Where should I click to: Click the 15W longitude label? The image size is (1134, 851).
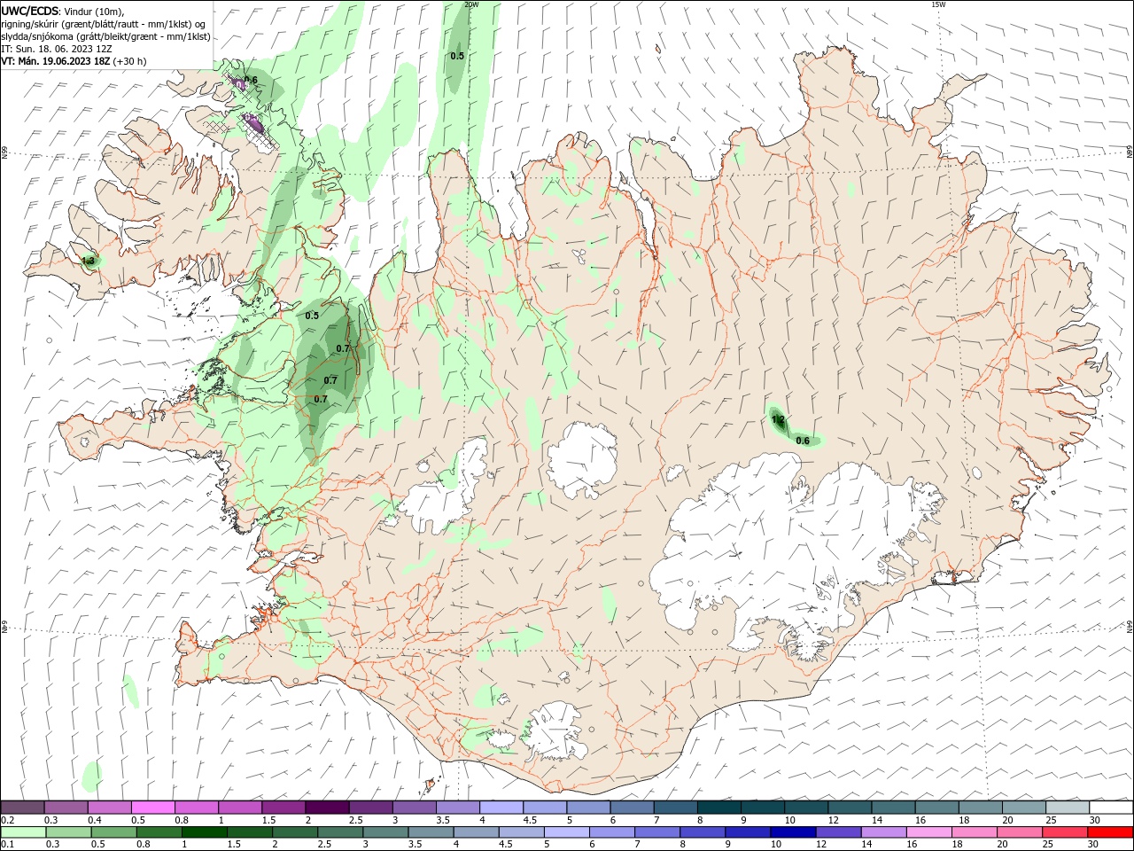tap(938, 4)
